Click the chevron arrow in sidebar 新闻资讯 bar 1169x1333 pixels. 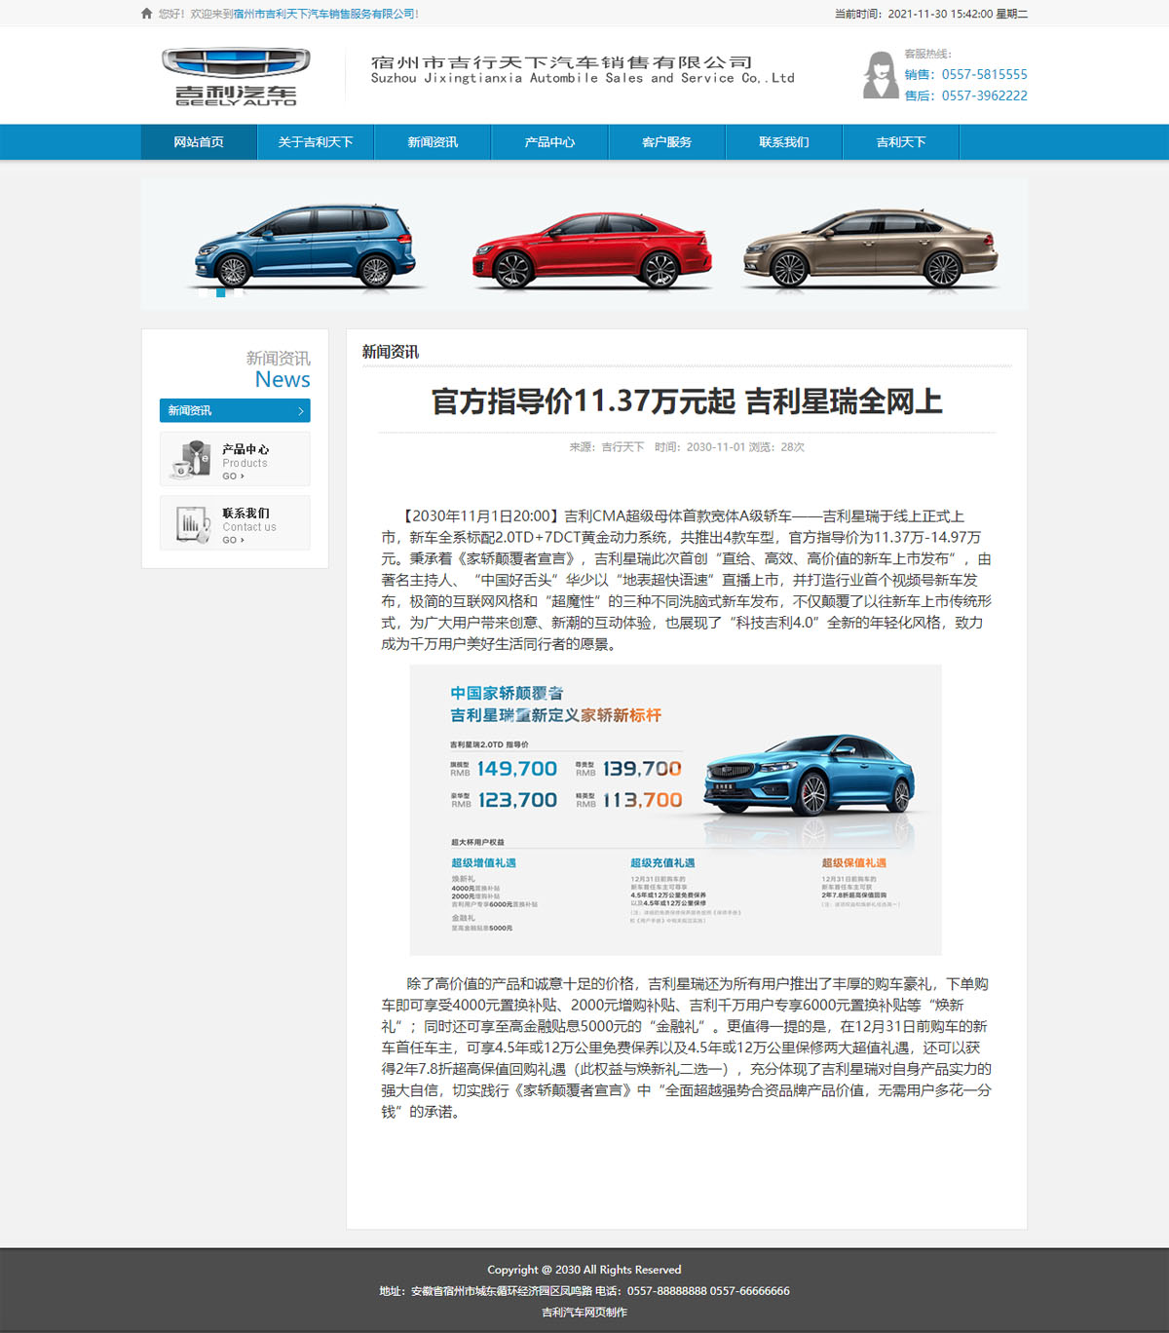pos(301,411)
